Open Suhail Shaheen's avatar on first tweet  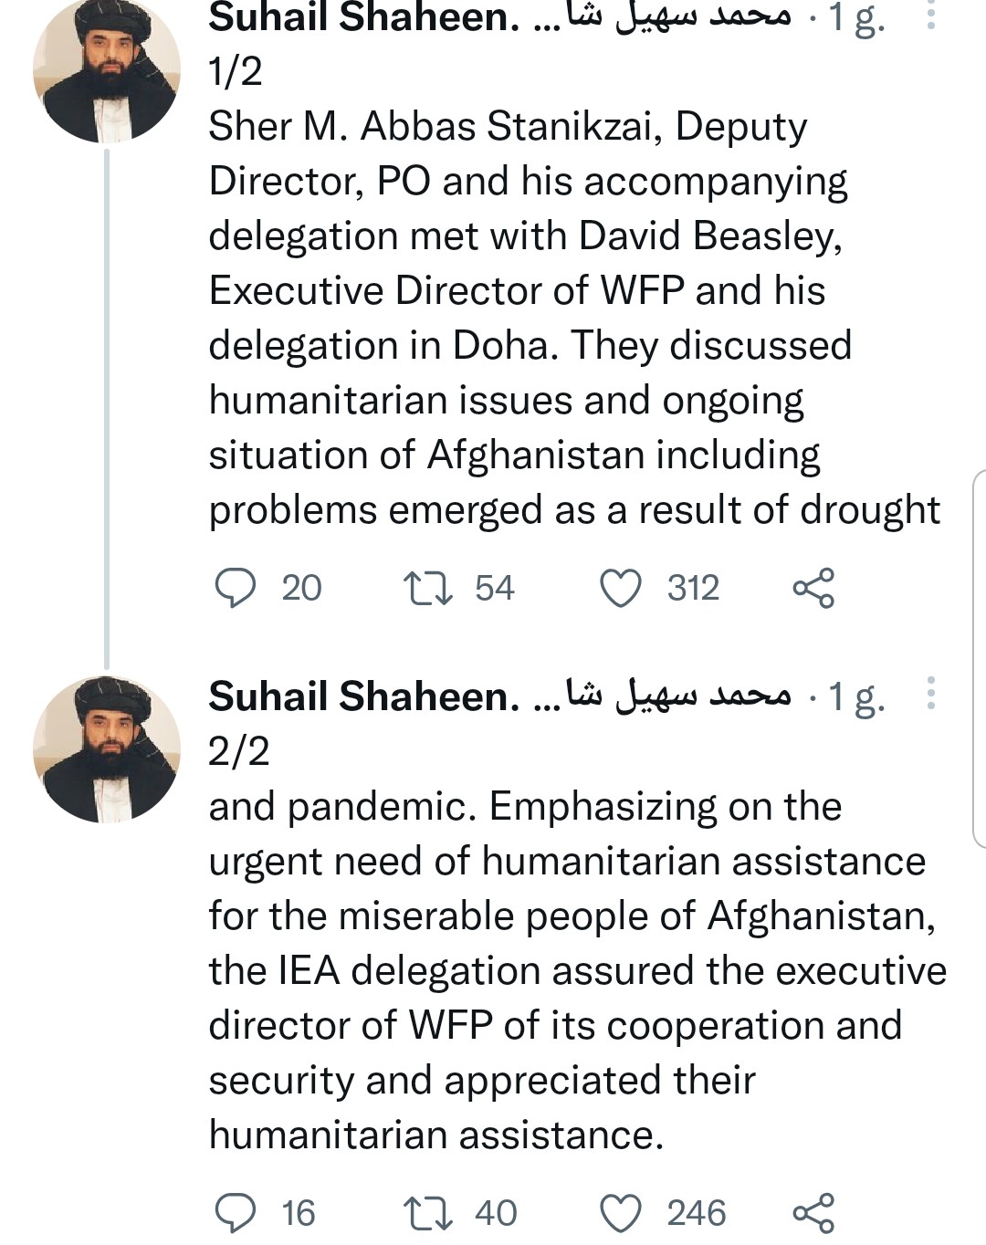(106, 69)
